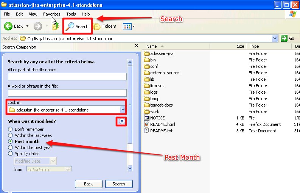300x193 pixels.
Task: Select the Specify dates option
Action: point(10,154)
